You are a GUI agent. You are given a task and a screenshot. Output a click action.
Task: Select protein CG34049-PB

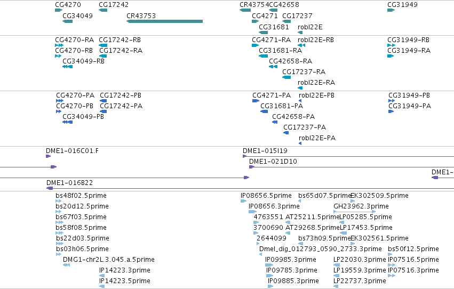83,117
